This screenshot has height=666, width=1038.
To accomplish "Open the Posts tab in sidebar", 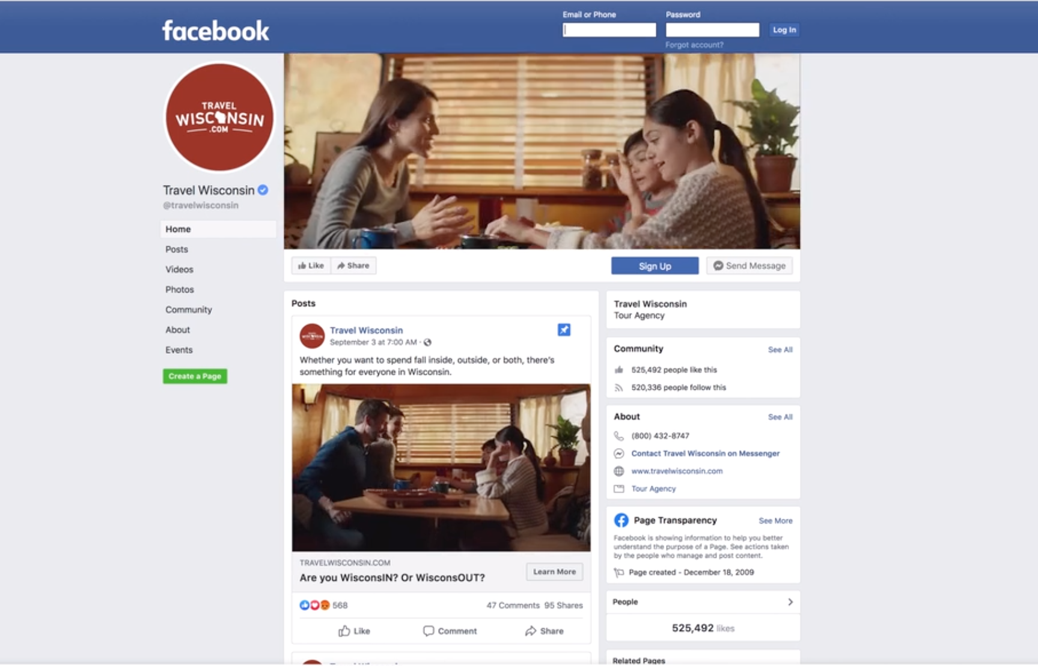I will click(177, 249).
